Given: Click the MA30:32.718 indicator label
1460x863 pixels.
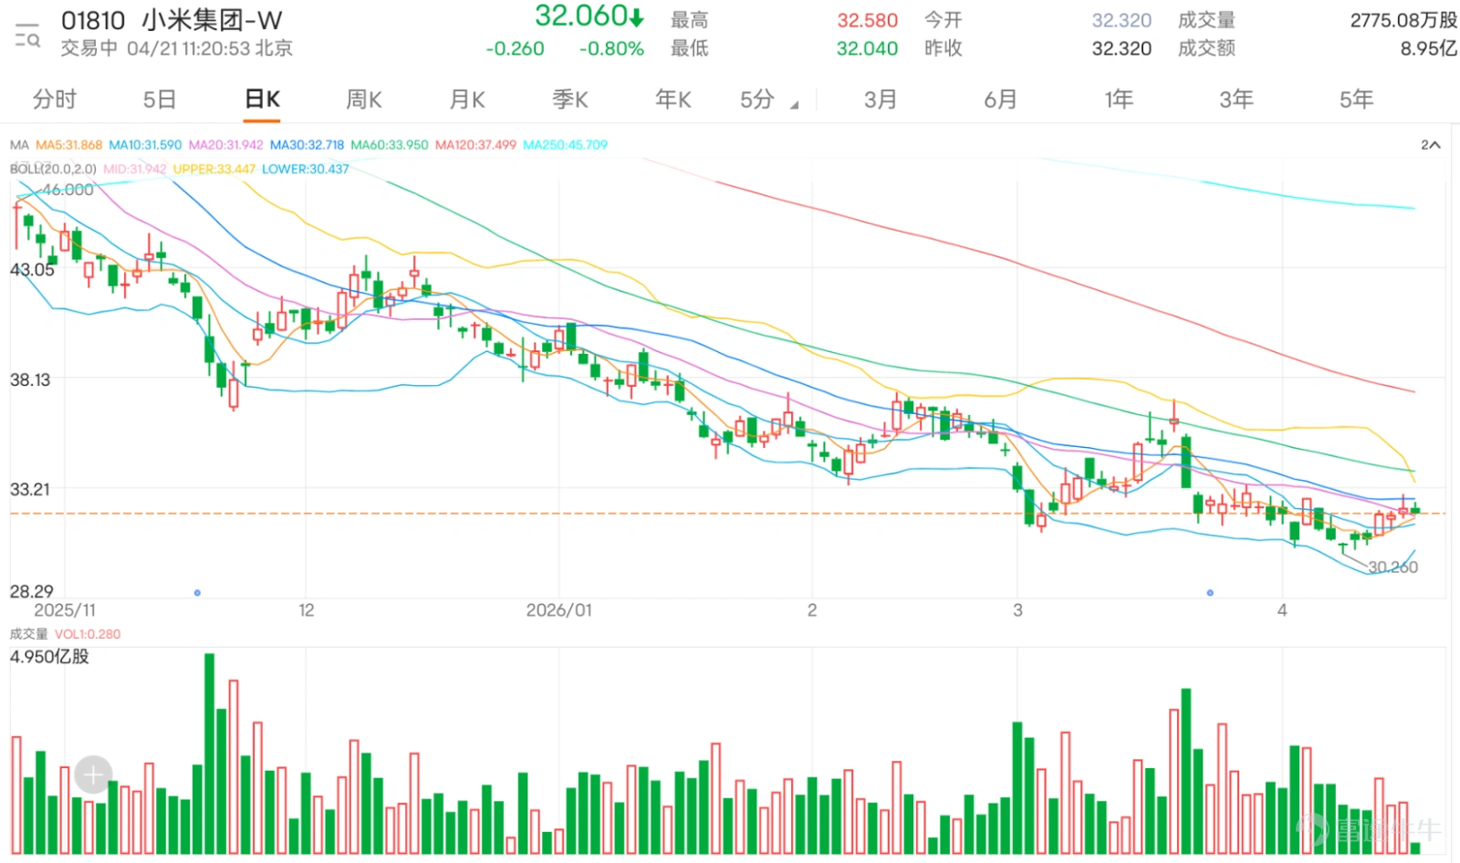Looking at the screenshot, I should click(307, 145).
